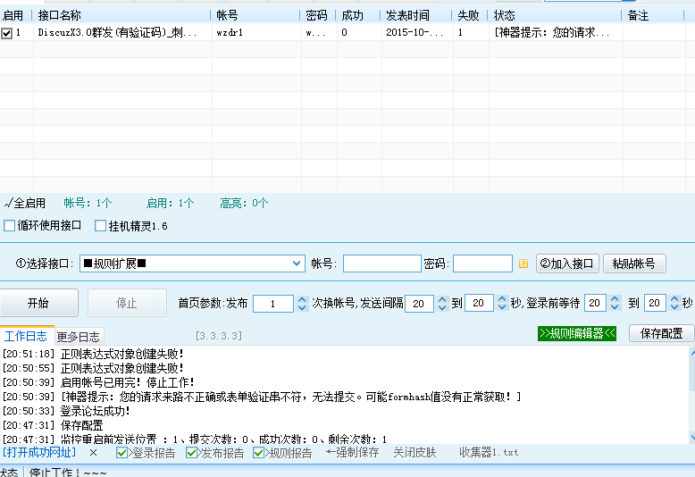
Task: Toggle the 发布报告 checkbox
Action: pos(192,453)
